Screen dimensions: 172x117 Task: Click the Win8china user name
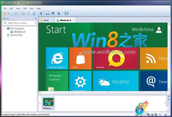tap(142, 29)
